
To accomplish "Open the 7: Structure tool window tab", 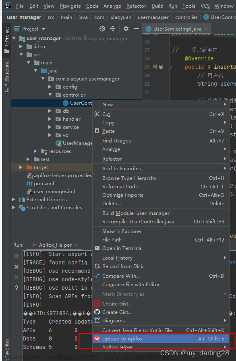I will [7, 77].
